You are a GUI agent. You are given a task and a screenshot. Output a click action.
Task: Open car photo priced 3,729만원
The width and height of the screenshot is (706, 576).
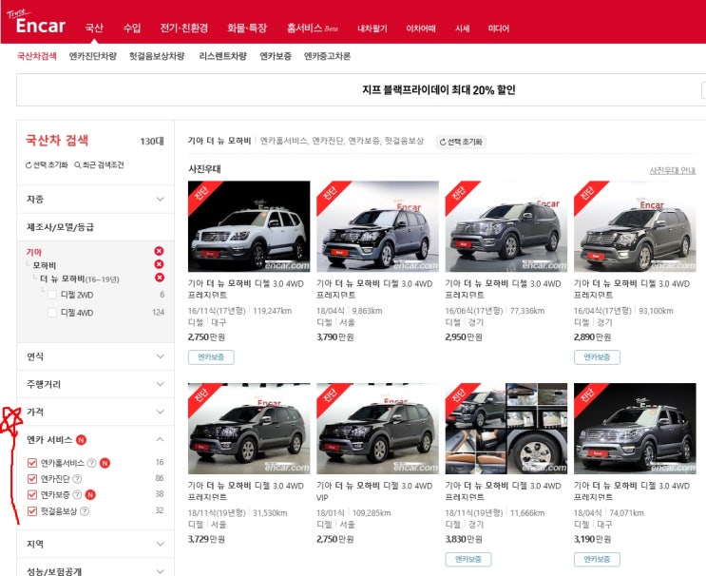click(x=249, y=429)
